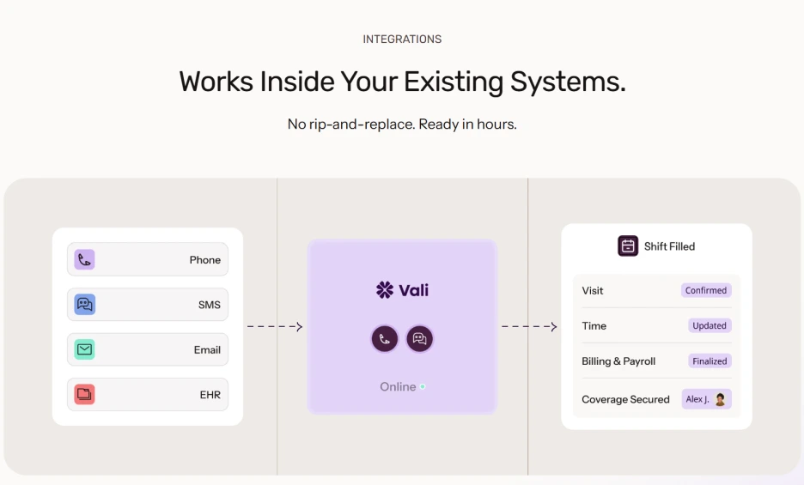
Task: Click the Alex J. coverage badge
Action: [707, 399]
